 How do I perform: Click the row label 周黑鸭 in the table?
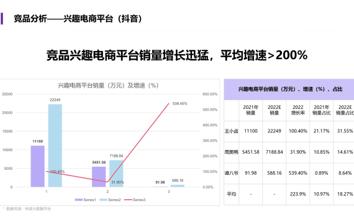click(232, 152)
